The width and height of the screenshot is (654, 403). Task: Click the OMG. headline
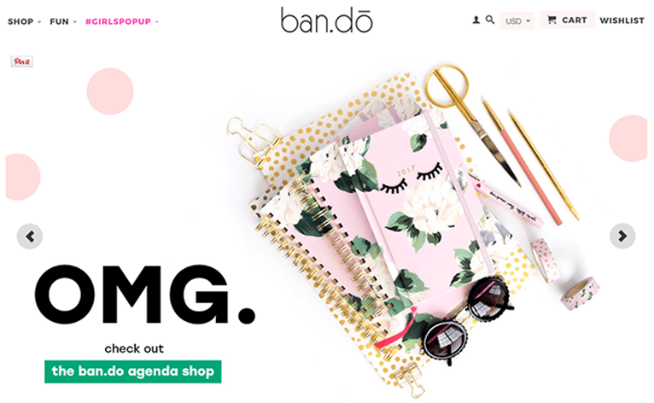pos(145,295)
